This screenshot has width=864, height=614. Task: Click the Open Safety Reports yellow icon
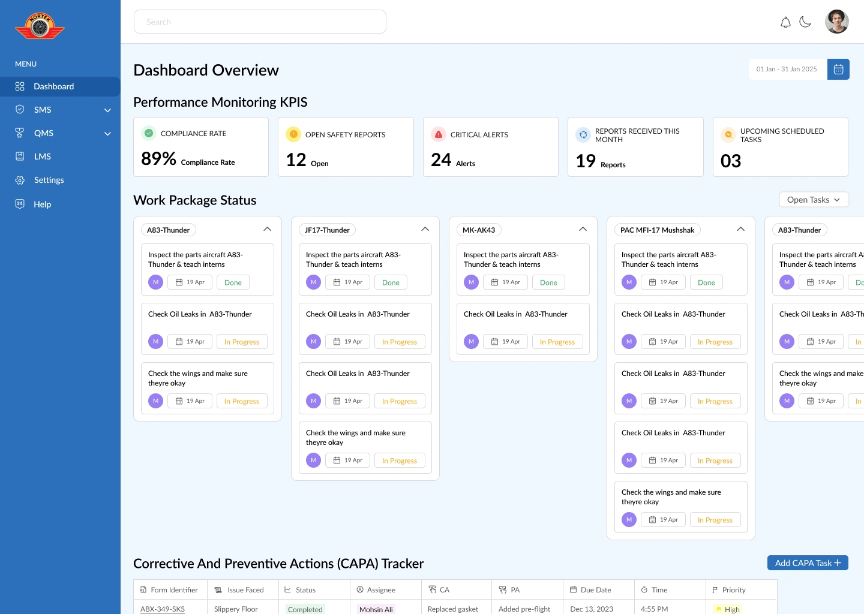tap(293, 134)
